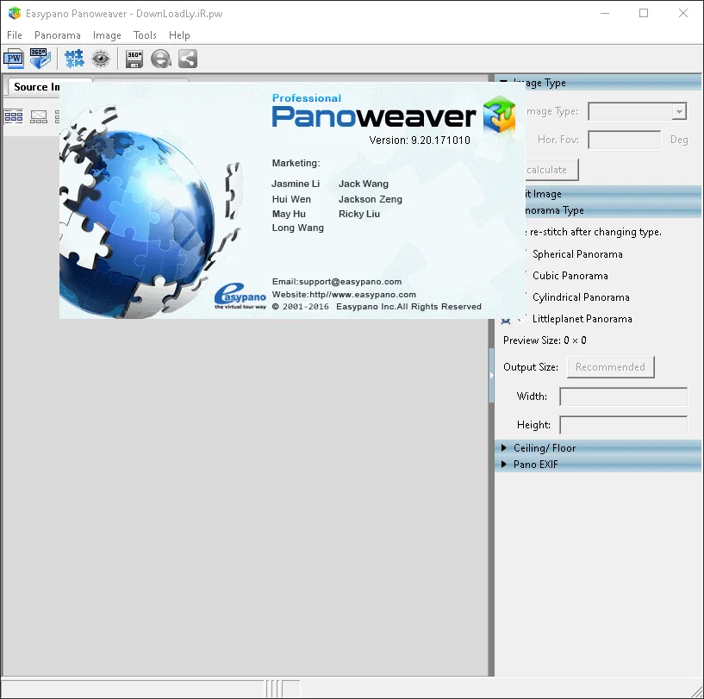Focus the Hor. Fov input field
This screenshot has height=699, width=704.
624,140
